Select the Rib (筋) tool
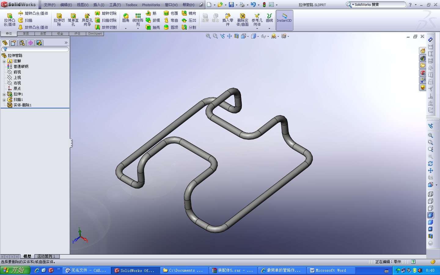The width and height of the screenshot is (440, 275). (x=151, y=13)
